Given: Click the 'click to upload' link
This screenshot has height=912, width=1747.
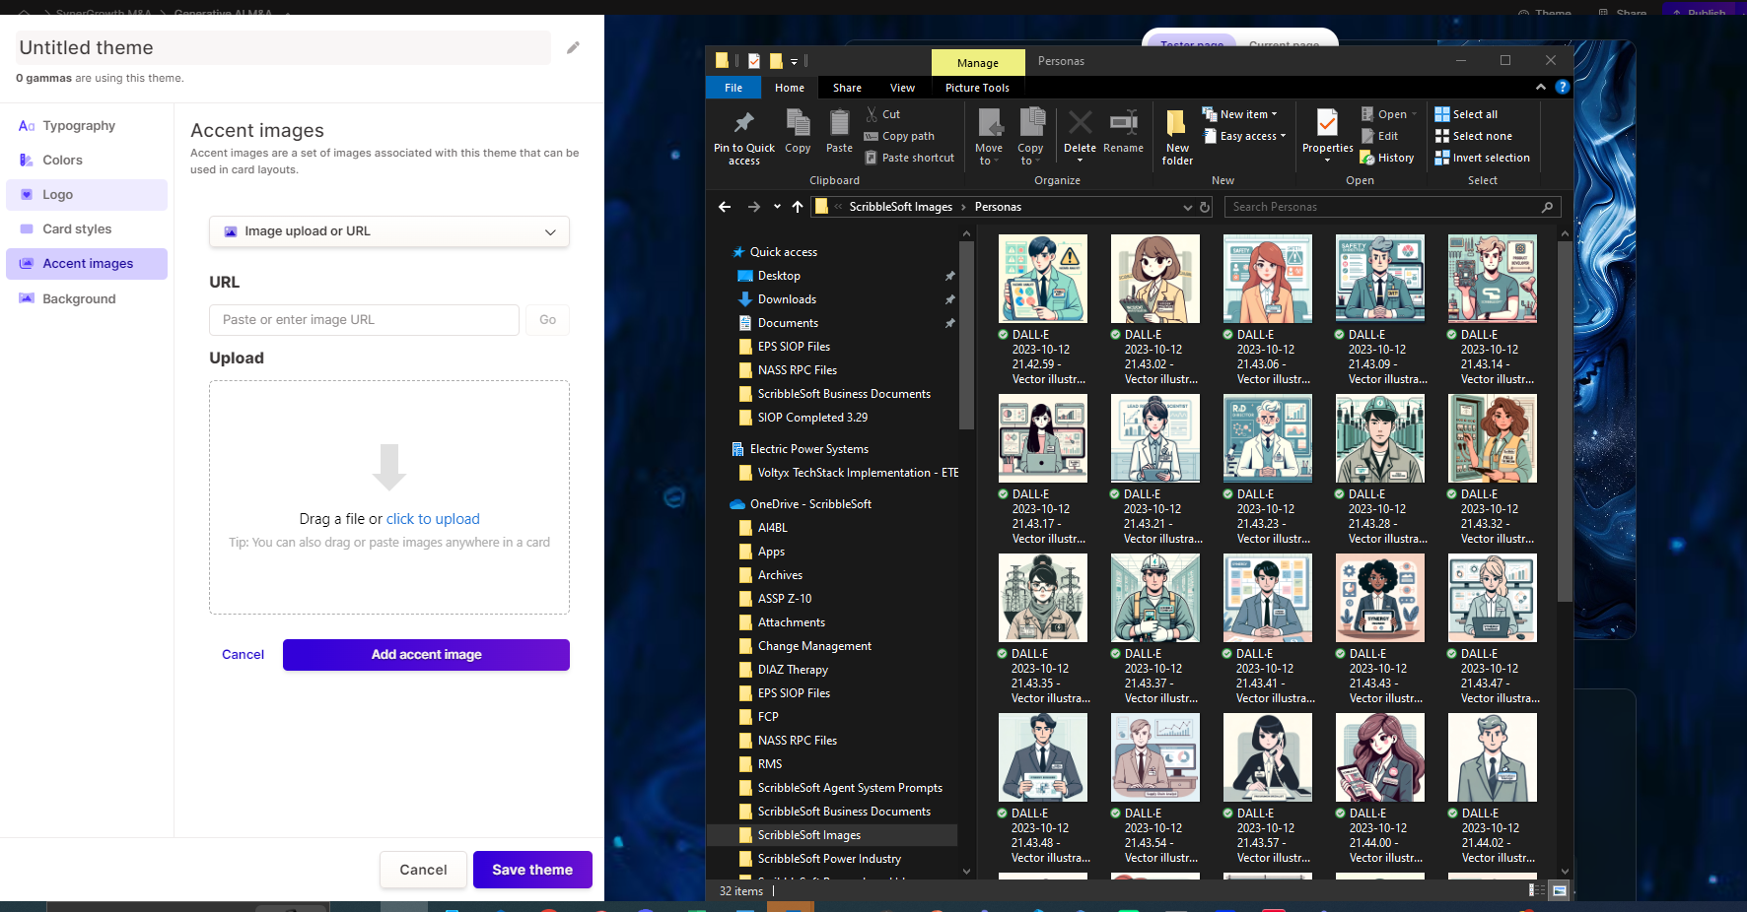Looking at the screenshot, I should click(x=433, y=519).
